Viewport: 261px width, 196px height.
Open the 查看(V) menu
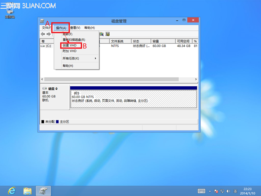[75, 28]
